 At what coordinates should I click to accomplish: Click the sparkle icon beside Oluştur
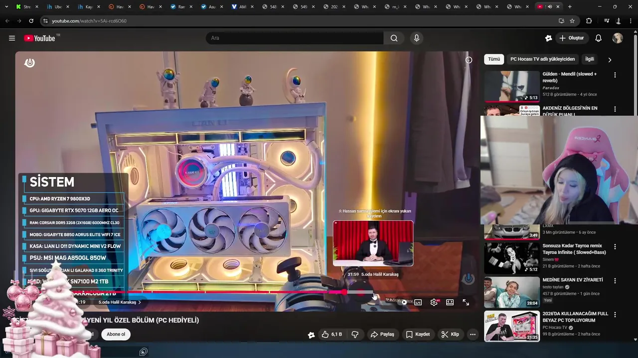pyautogui.click(x=549, y=38)
